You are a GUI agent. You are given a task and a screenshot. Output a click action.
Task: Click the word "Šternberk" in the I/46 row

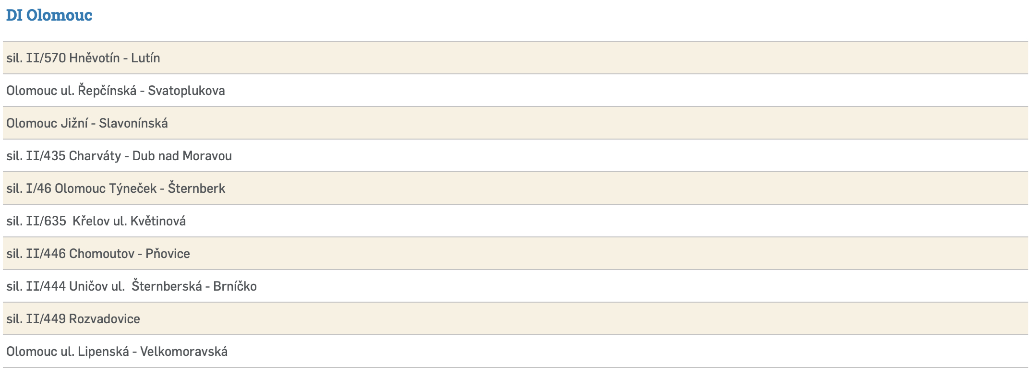click(196, 188)
